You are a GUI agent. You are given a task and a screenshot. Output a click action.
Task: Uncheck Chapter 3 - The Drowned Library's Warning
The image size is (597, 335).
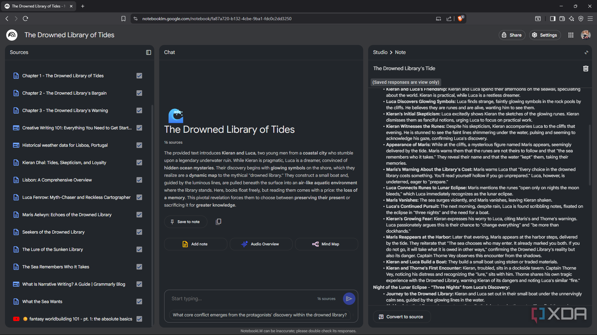(x=139, y=110)
